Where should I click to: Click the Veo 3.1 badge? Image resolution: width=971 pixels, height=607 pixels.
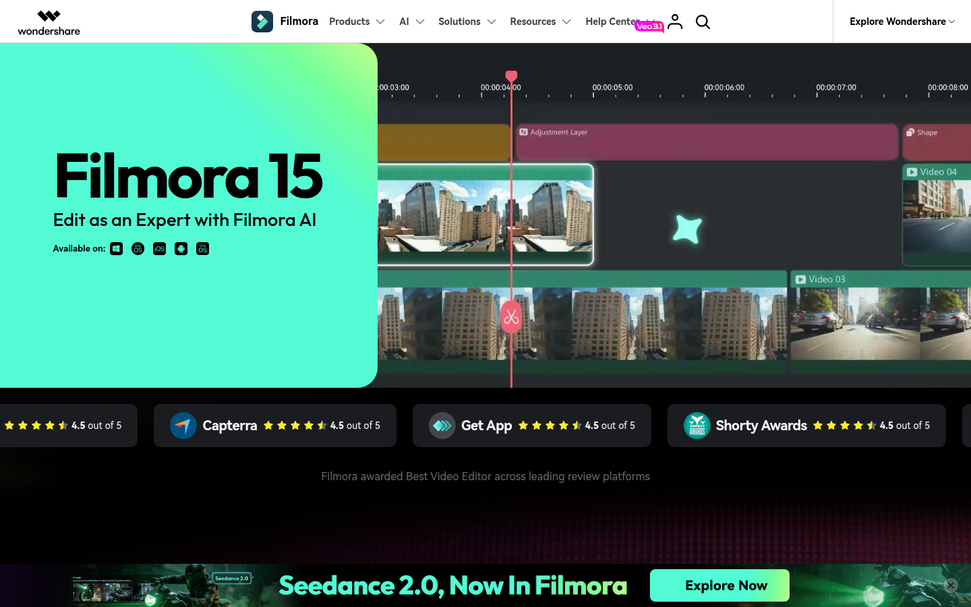click(x=649, y=26)
